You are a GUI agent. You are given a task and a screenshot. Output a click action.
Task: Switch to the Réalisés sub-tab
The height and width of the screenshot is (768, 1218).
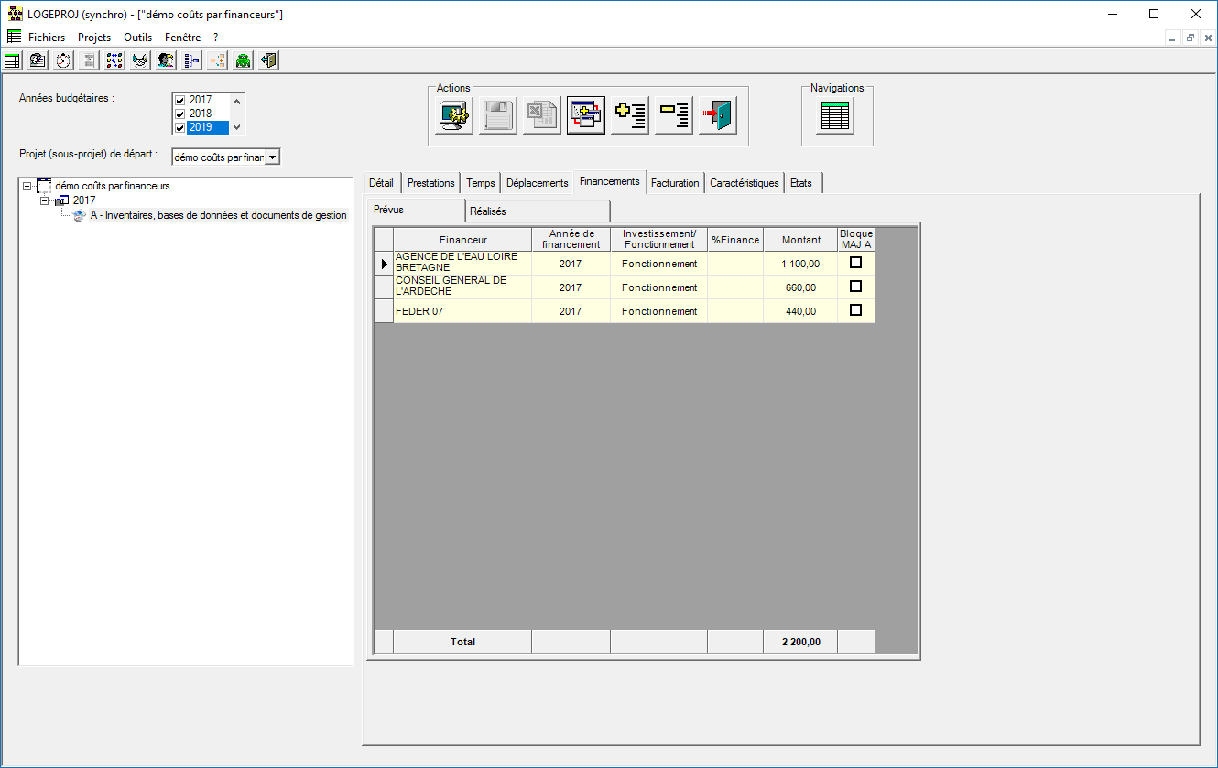coord(538,211)
